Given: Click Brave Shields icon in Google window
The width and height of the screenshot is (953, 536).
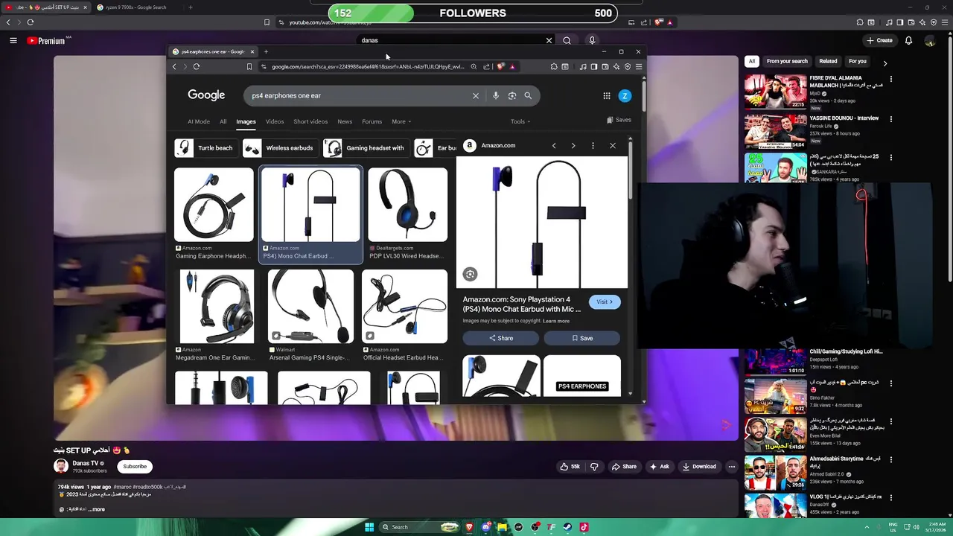Looking at the screenshot, I should pyautogui.click(x=501, y=66).
